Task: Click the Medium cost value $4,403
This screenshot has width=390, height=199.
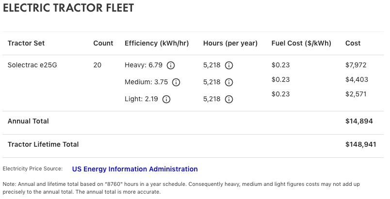Action: coord(357,79)
